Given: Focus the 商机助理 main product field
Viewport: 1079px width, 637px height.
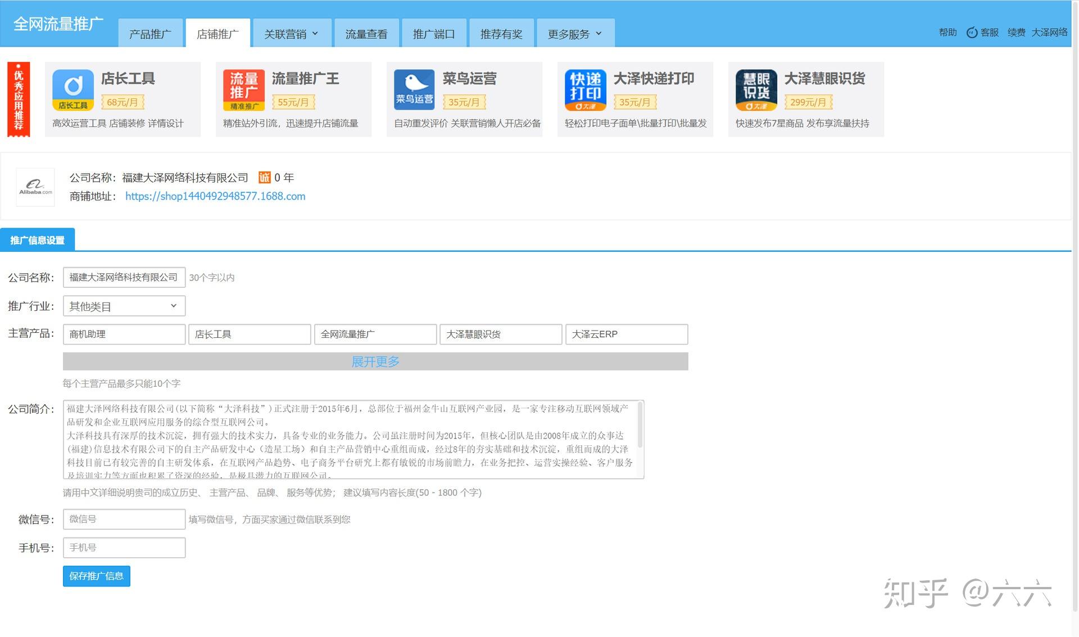Looking at the screenshot, I should (124, 334).
